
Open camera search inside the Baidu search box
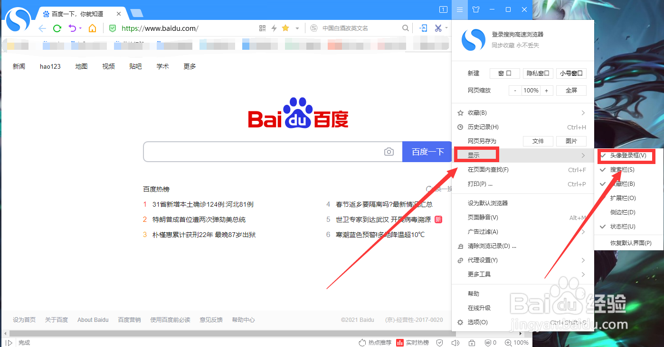[389, 151]
